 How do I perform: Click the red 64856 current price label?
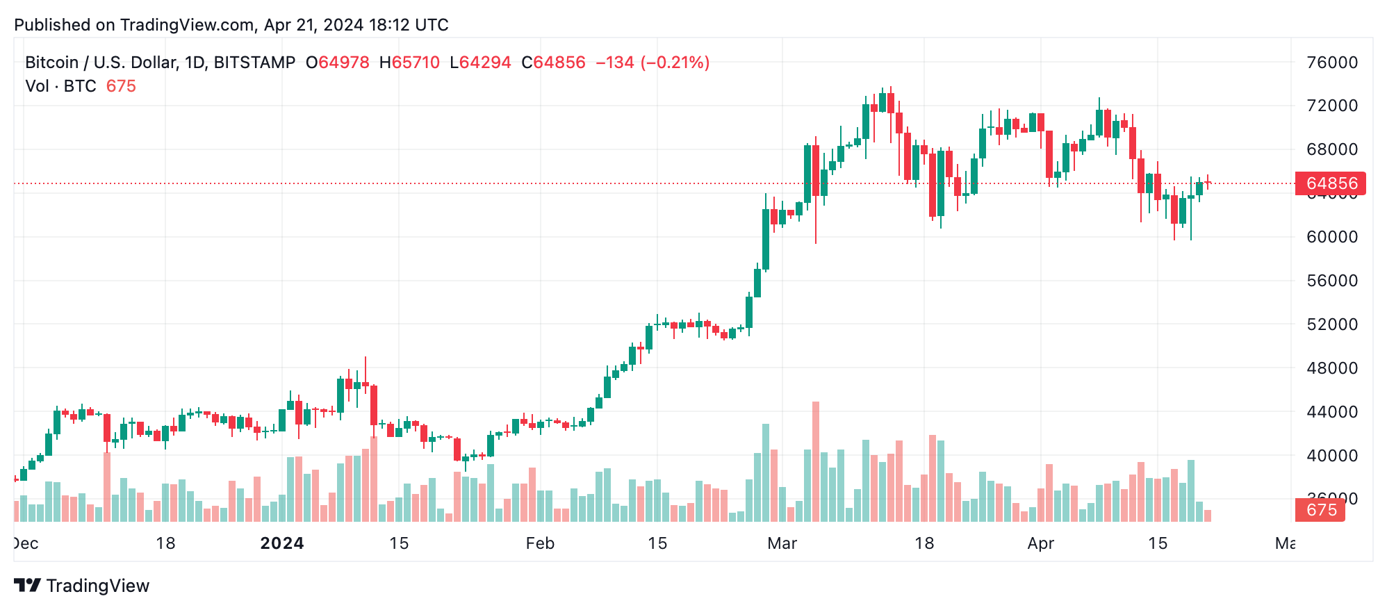pyautogui.click(x=1331, y=183)
